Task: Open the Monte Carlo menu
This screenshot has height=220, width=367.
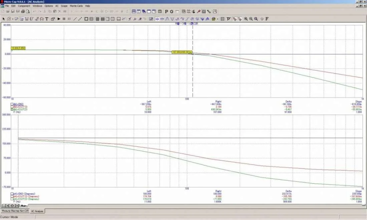Action: 76,6
